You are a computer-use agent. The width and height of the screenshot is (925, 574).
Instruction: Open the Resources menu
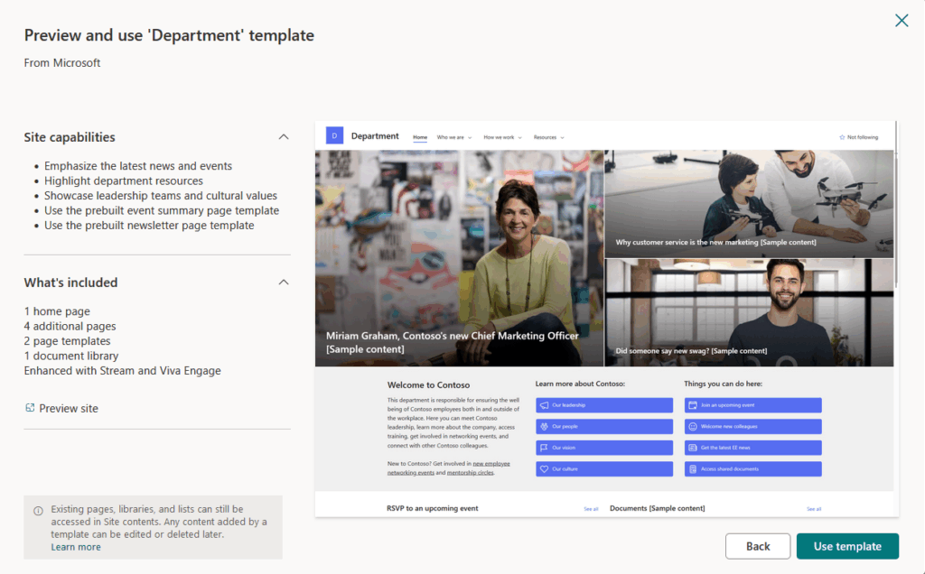point(548,137)
